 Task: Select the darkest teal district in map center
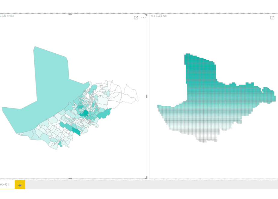[86, 113]
